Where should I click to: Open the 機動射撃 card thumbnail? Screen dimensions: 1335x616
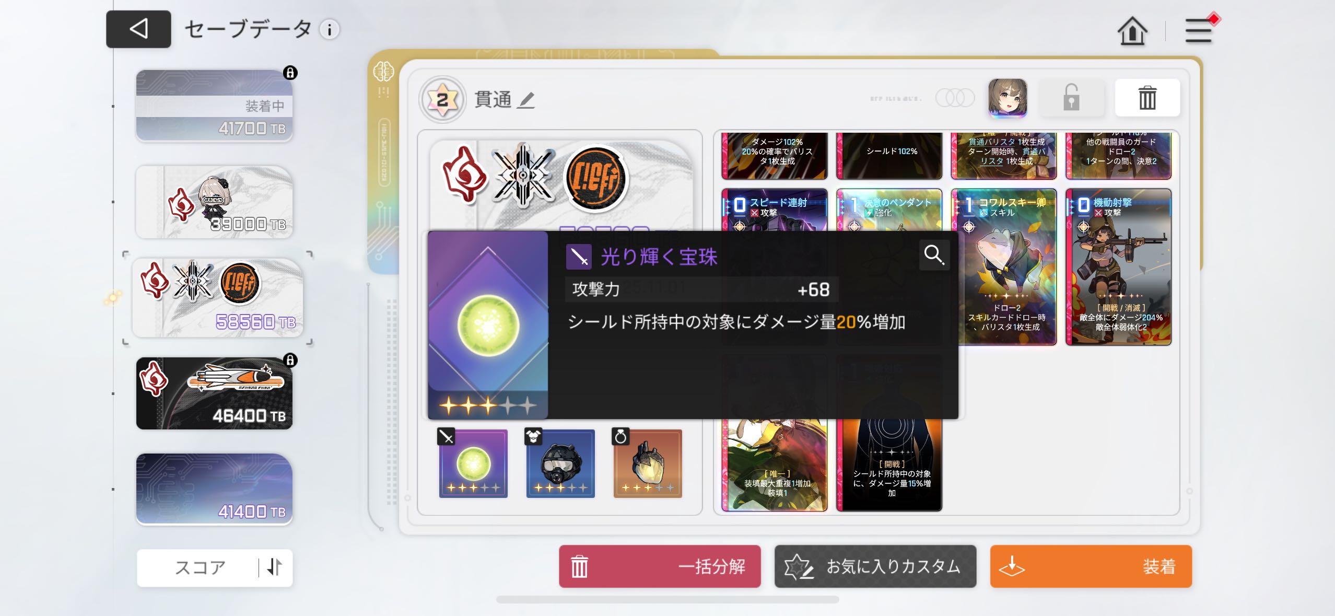[1118, 268]
